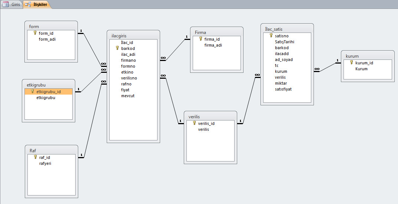Image resolution: width=398 pixels, height=204 pixels.
Task: Select the SatışTarihi field in İlac_satis
Action: [x=285, y=42]
